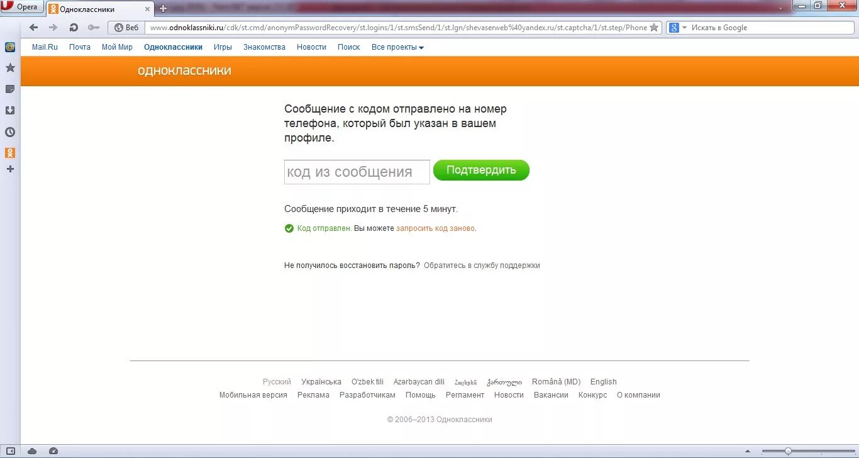Select the Одноклассники browser tab
The image size is (859, 458).
[99, 9]
